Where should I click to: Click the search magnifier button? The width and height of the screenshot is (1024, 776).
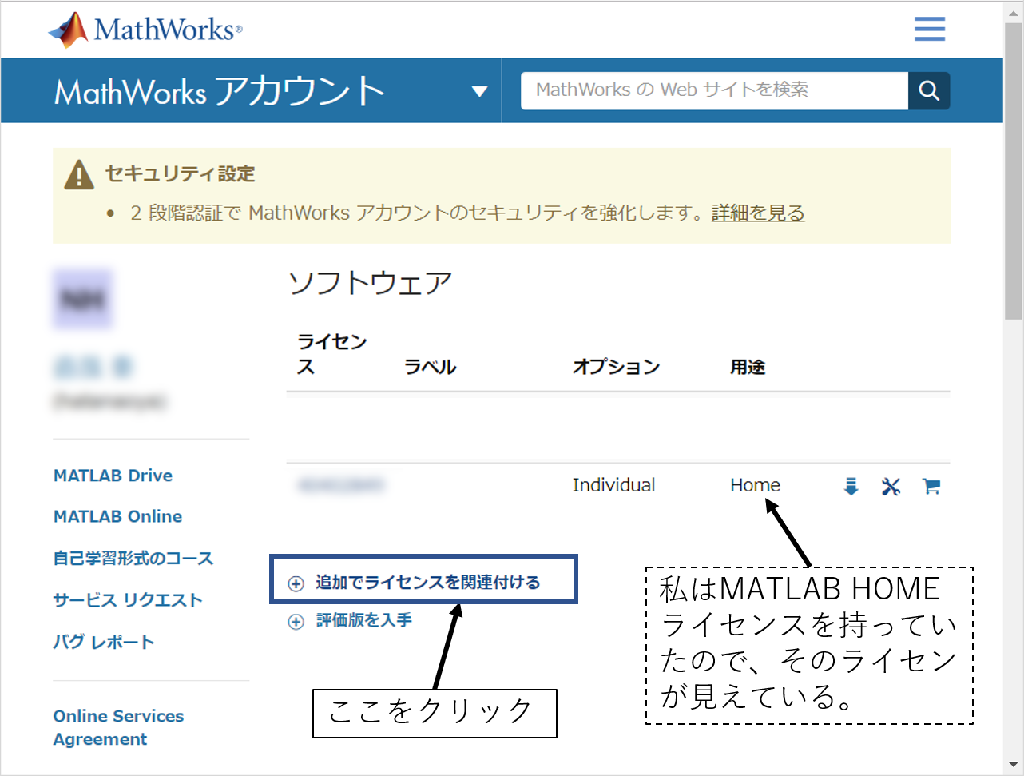click(929, 90)
